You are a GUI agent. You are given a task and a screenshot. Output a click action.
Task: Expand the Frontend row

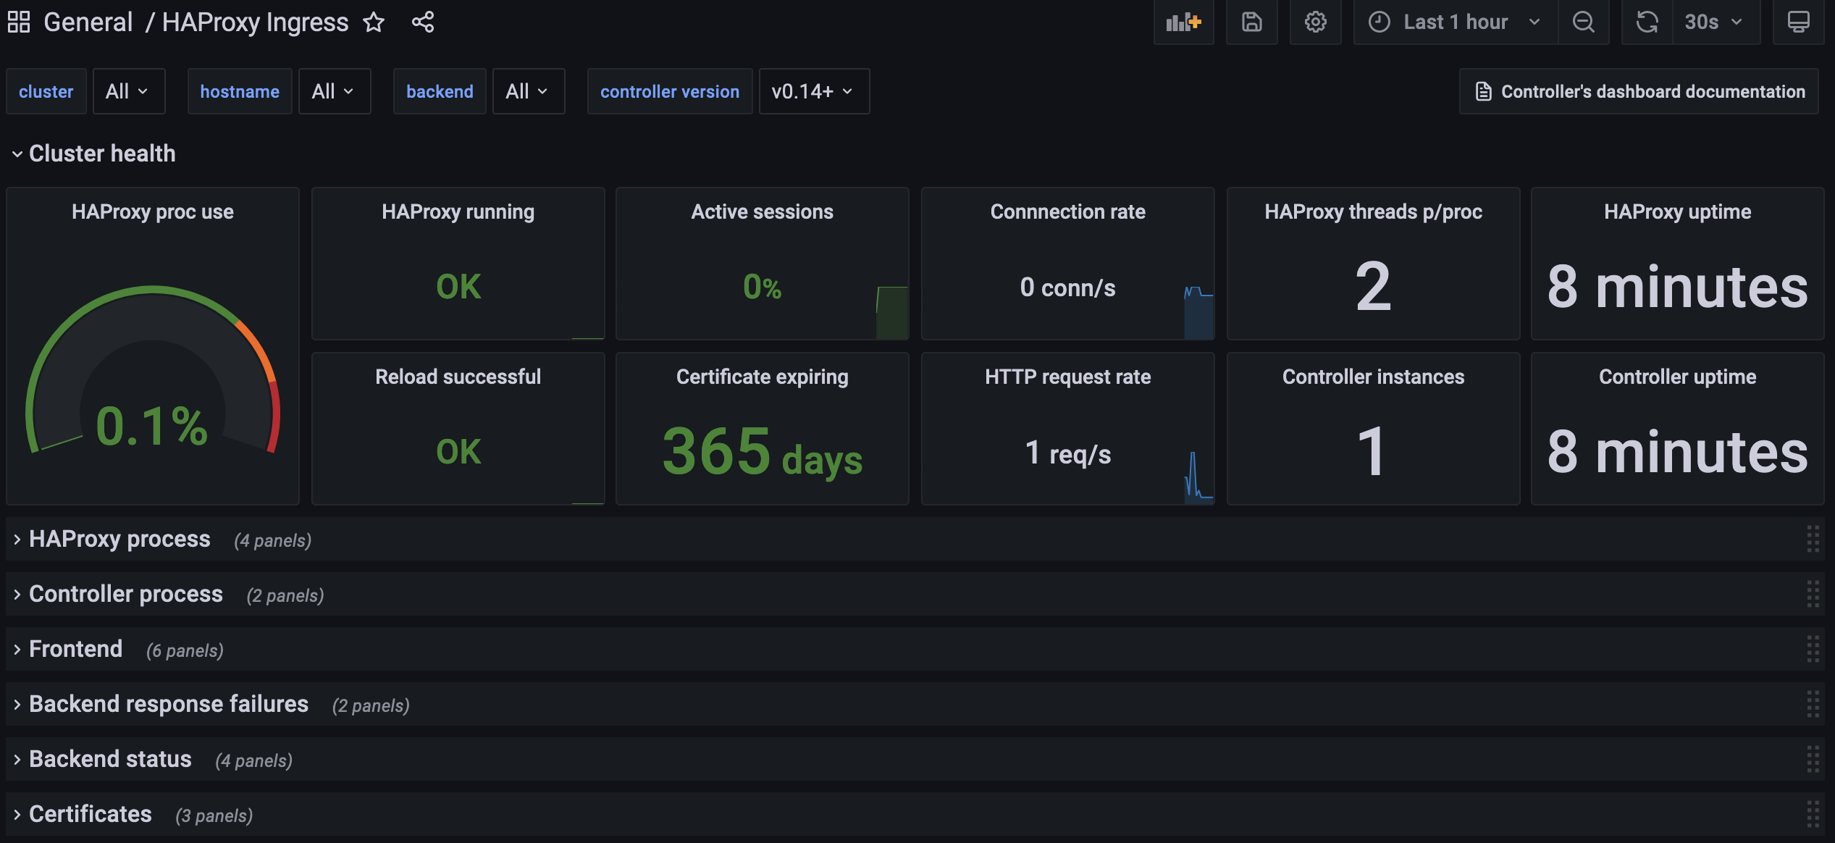click(75, 649)
